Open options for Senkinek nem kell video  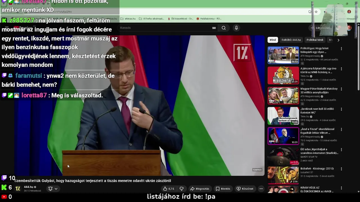(x=341, y=109)
